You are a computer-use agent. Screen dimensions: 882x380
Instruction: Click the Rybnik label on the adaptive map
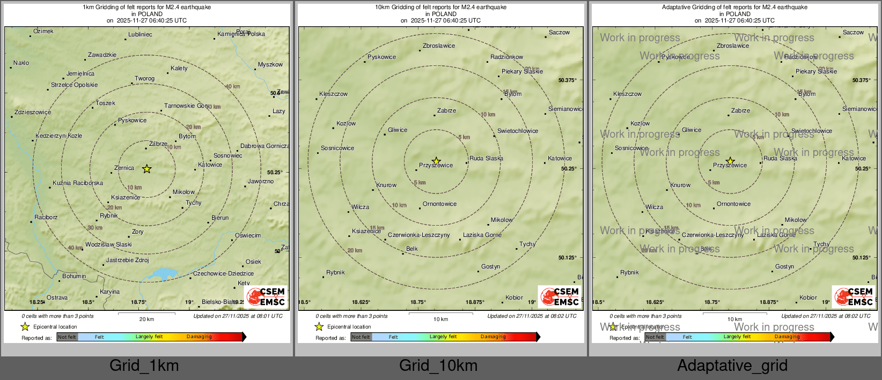click(630, 272)
